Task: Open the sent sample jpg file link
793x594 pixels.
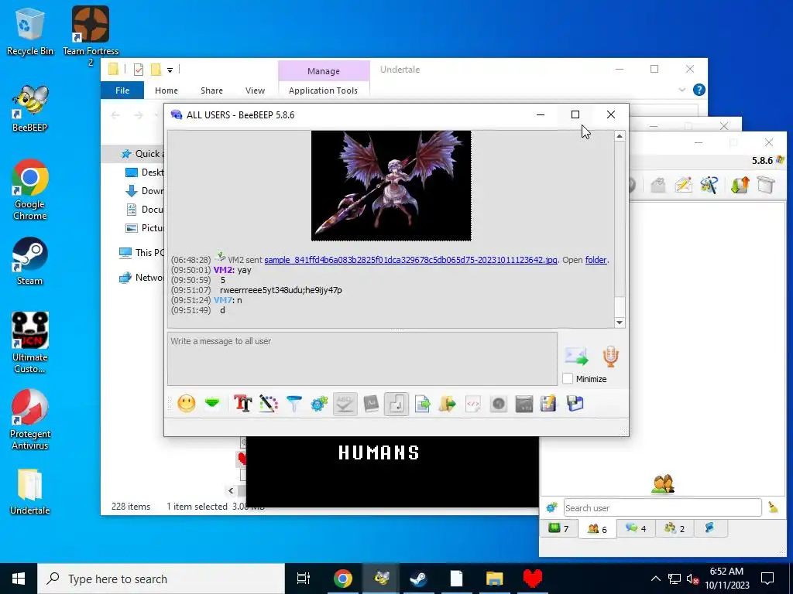Action: pos(410,260)
